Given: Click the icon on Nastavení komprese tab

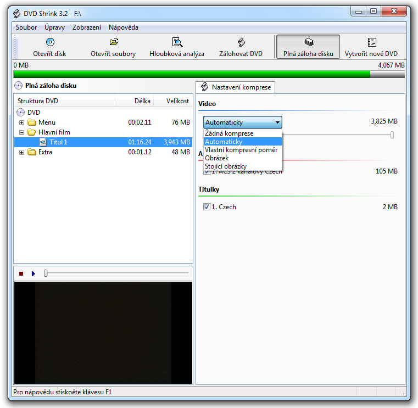Looking at the screenshot, I should (205, 87).
